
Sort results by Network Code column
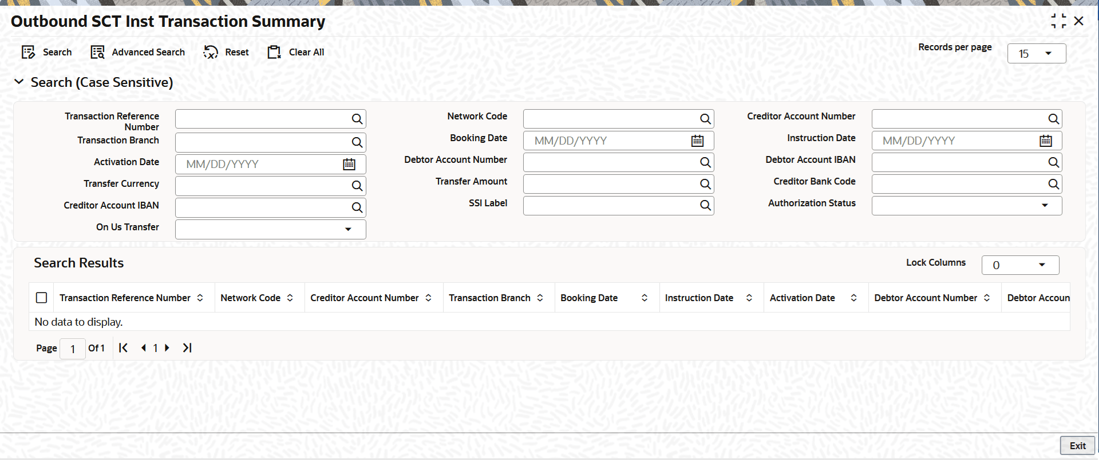click(290, 298)
